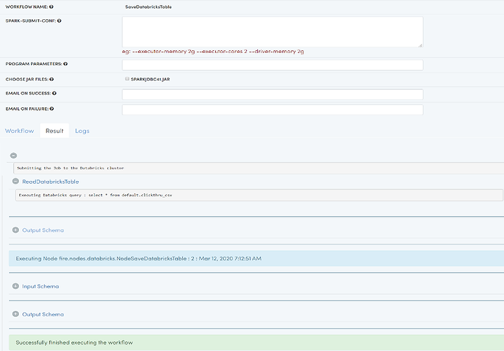Click the Input Schema link text
The image size is (504, 351).
tap(41, 286)
